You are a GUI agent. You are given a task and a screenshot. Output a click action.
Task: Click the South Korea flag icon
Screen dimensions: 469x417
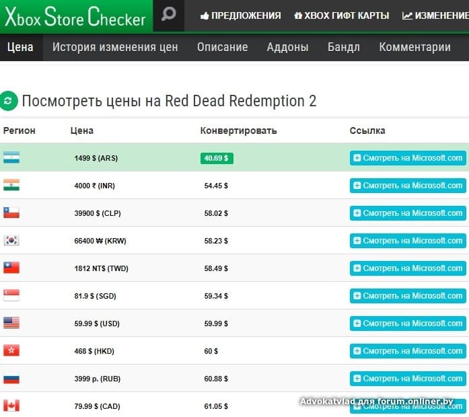[x=11, y=240]
